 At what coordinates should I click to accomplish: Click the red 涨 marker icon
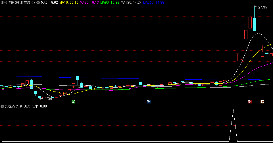point(250,101)
